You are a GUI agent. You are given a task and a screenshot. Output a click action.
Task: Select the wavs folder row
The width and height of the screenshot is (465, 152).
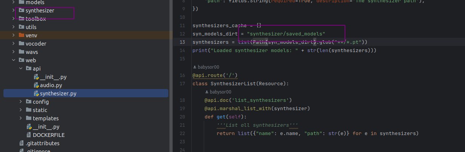click(x=86, y=52)
